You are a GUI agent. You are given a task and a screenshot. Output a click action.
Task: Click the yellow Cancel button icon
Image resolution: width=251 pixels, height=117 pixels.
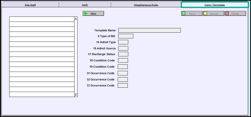click(205, 14)
